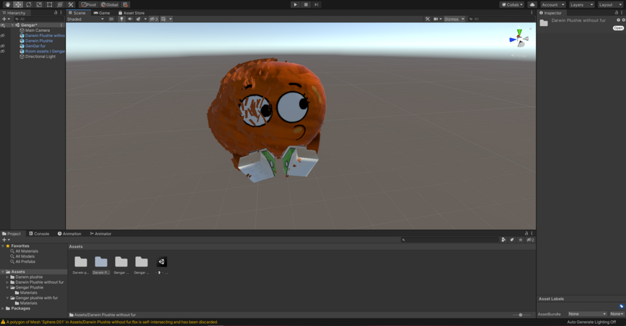Open the Animation tab
The height and width of the screenshot is (326, 626).
click(70, 234)
